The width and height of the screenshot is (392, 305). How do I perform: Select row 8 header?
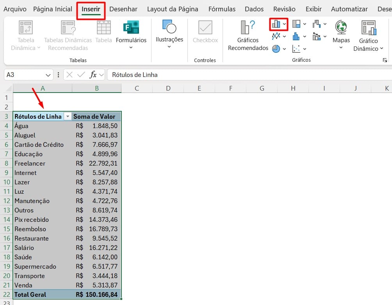coord(7,163)
